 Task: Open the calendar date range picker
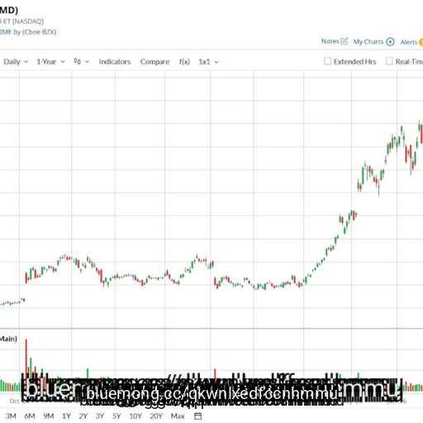(x=198, y=416)
